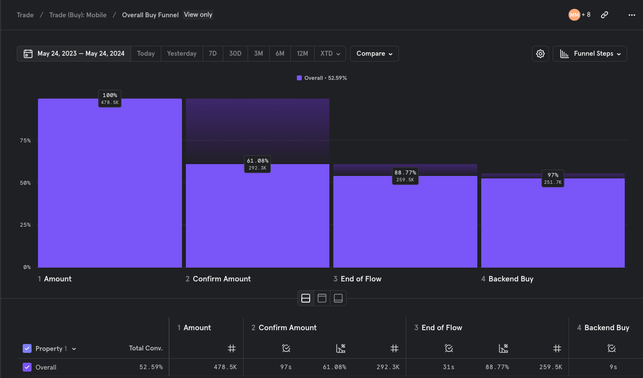Expand the Funnel Steps dropdown
Viewport: 643px width, 378px height.
pos(590,54)
